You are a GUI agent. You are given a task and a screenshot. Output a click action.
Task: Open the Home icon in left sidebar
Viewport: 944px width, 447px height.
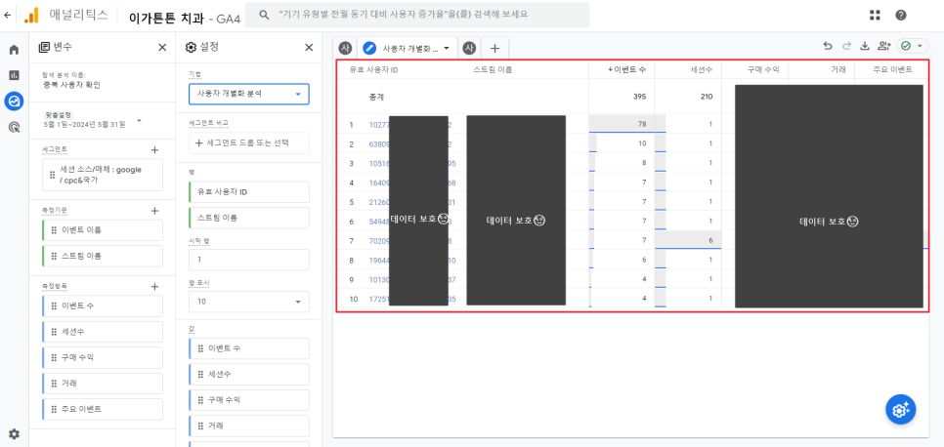click(x=14, y=50)
